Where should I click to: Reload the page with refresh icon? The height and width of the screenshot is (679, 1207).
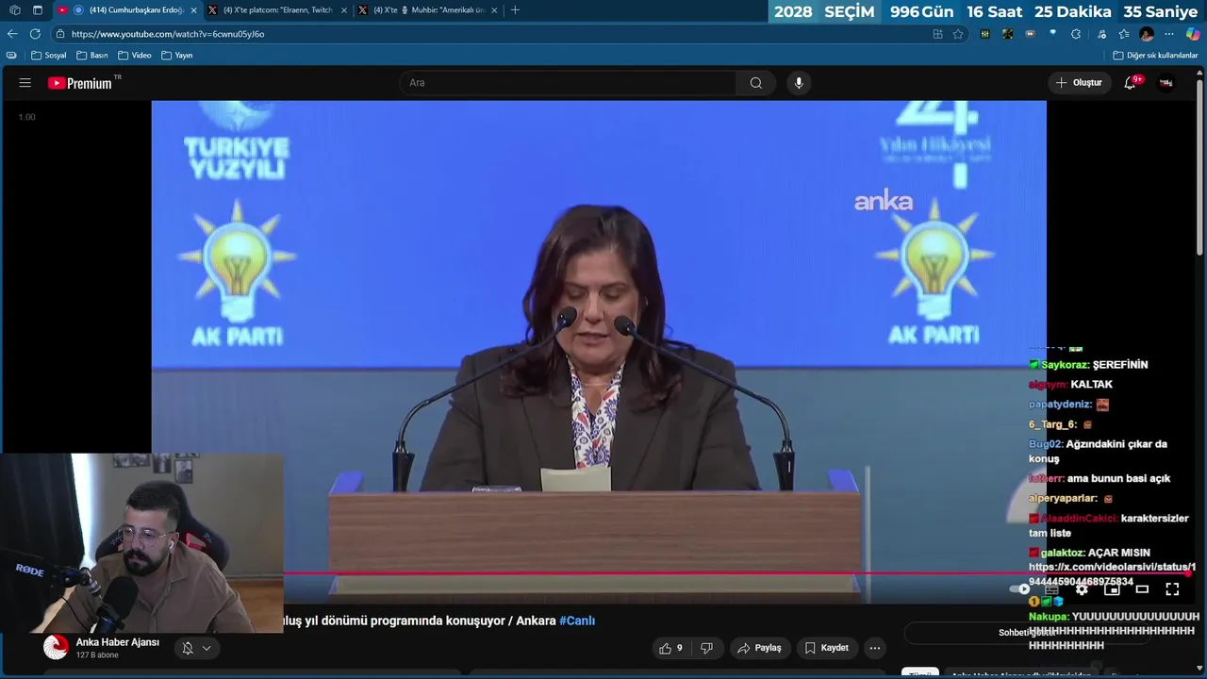[35, 34]
